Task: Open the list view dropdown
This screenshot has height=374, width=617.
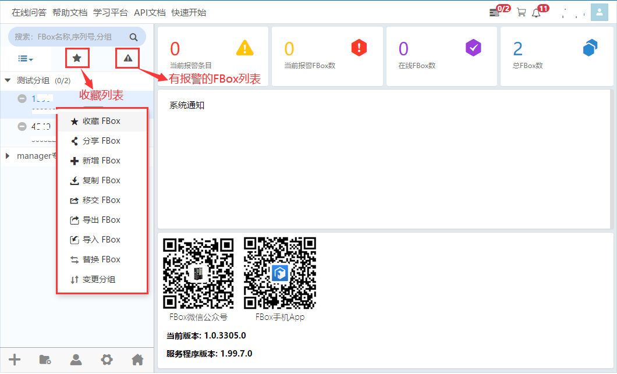Action: point(25,58)
